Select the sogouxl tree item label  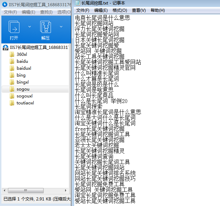(25, 96)
